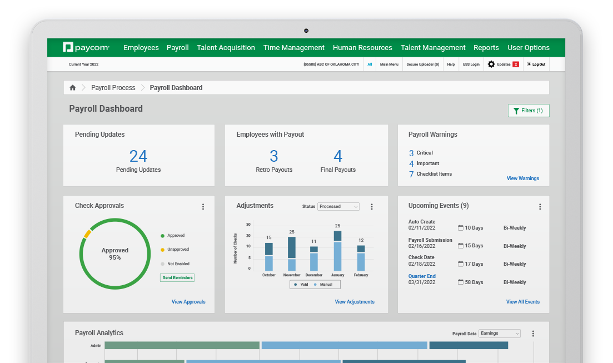Click the Send Reminders button
This screenshot has height=363, width=613.
(177, 277)
